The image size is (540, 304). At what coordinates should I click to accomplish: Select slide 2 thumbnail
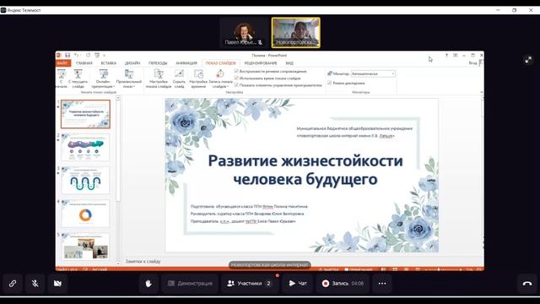click(x=85, y=148)
